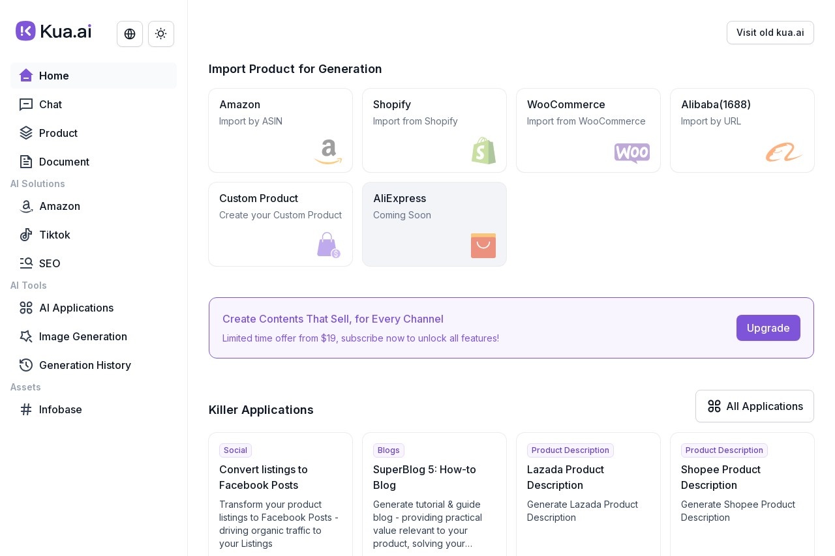Open Shopee Product Description card
The image size is (835, 556).
click(742, 494)
